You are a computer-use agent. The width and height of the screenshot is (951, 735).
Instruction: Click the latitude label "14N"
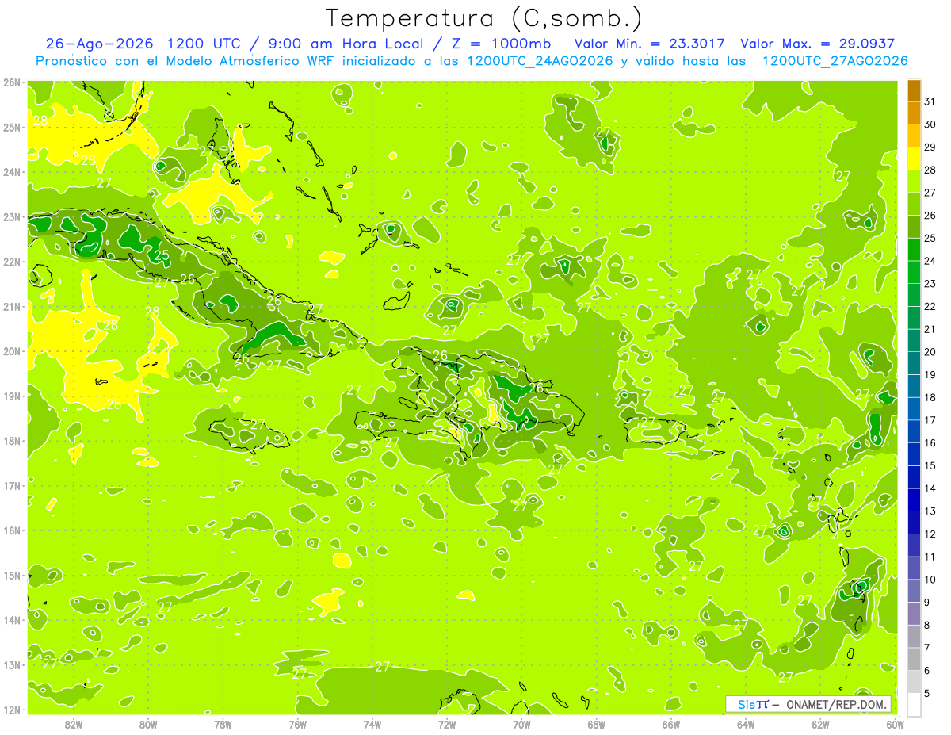coord(11,620)
